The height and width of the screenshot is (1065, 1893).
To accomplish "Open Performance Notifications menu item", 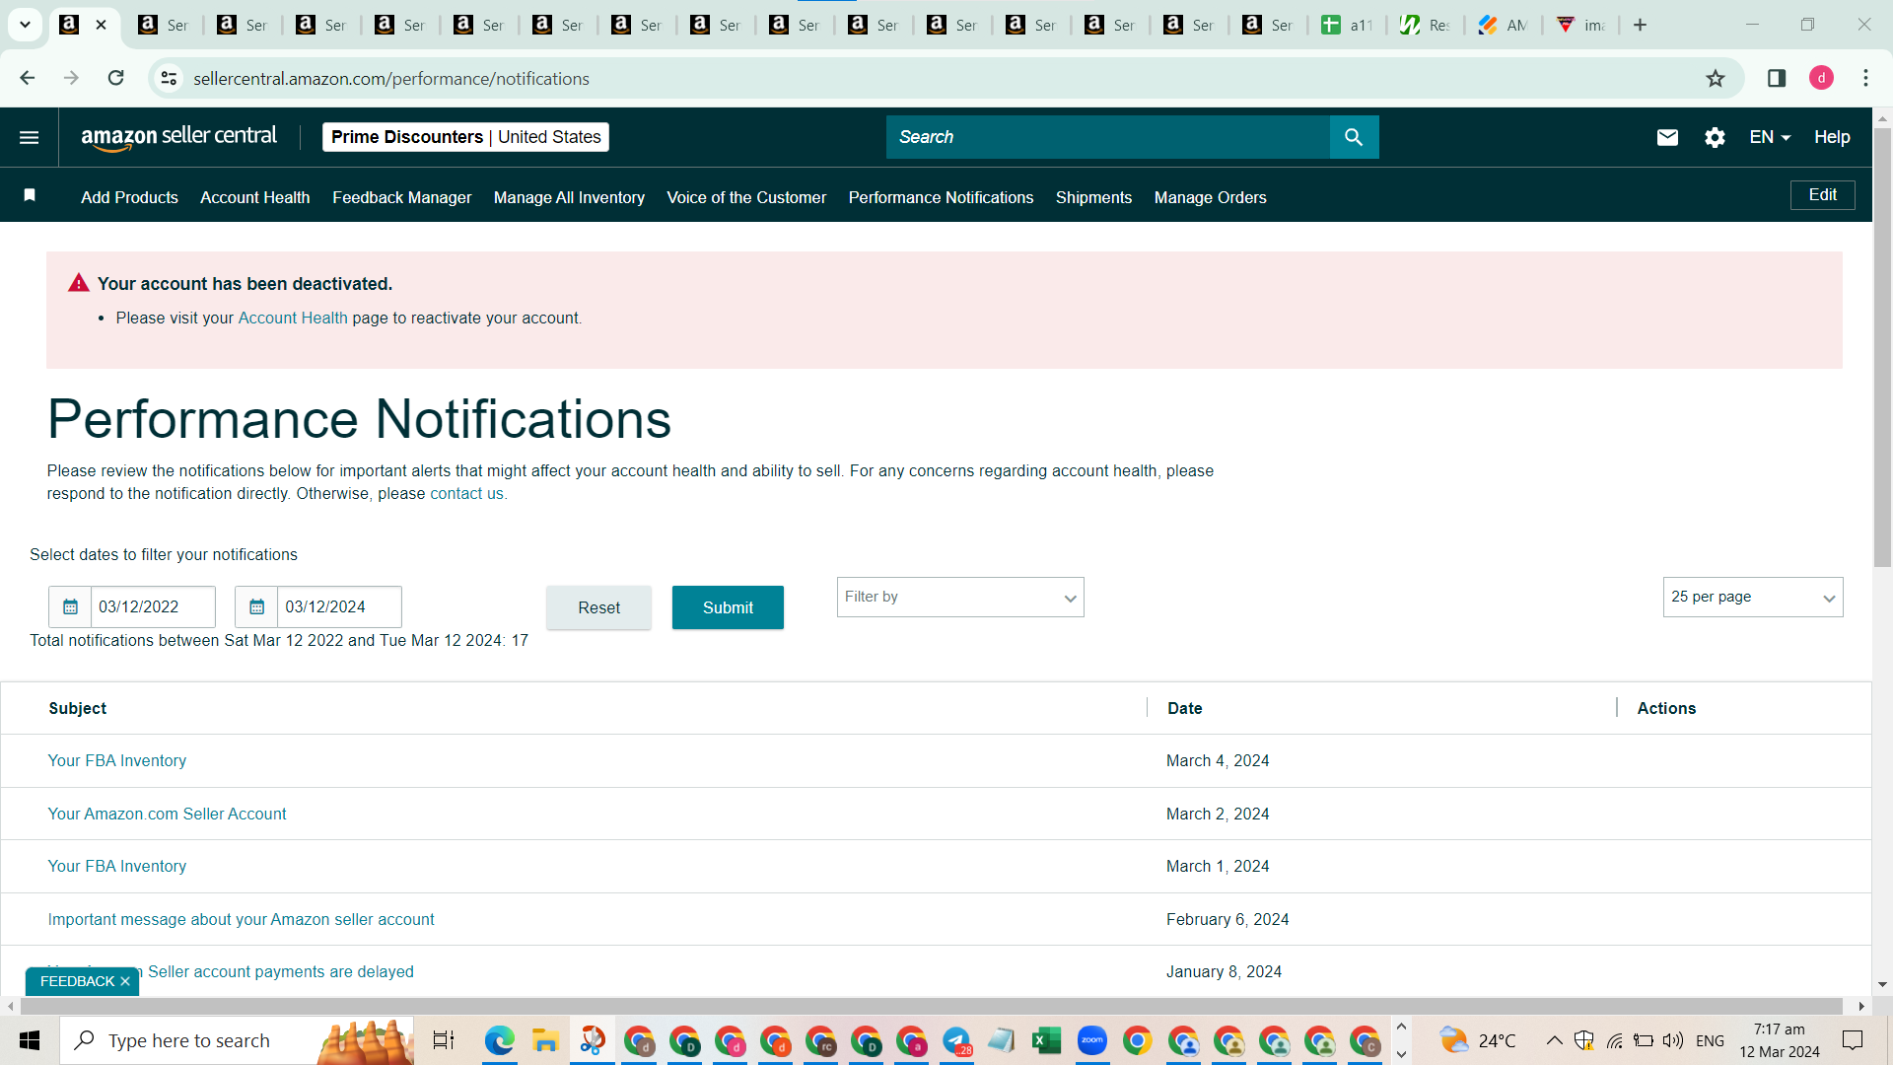I will coord(942,197).
